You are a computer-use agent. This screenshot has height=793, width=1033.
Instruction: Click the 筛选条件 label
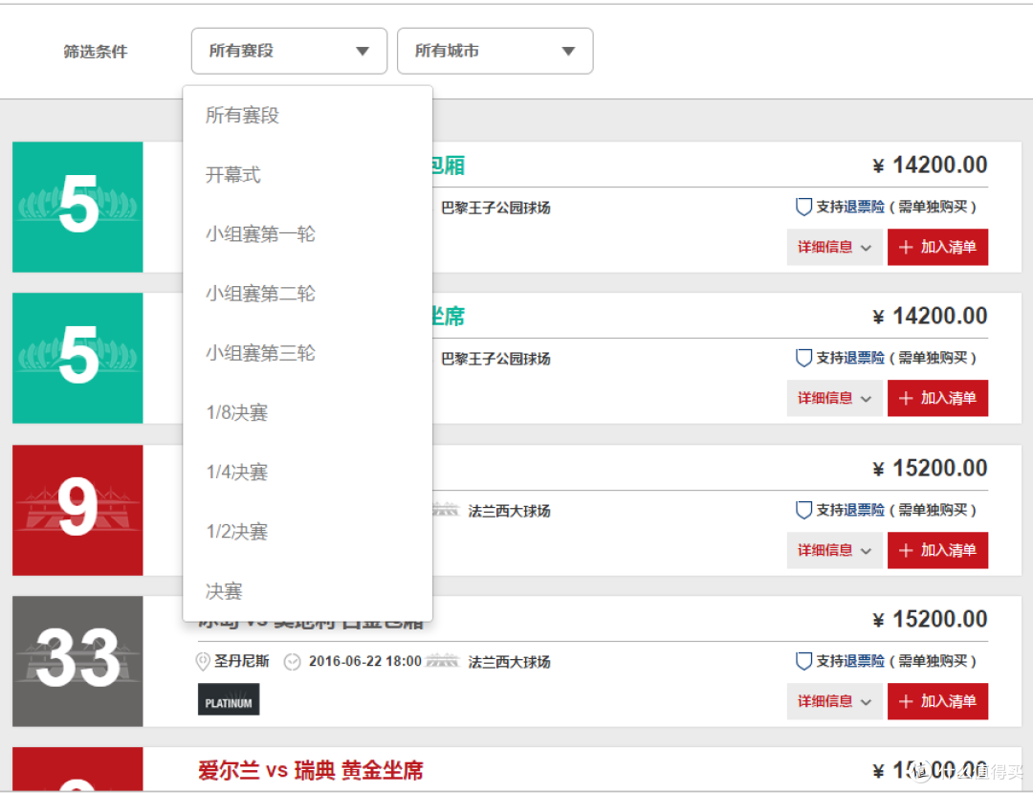pyautogui.click(x=96, y=52)
